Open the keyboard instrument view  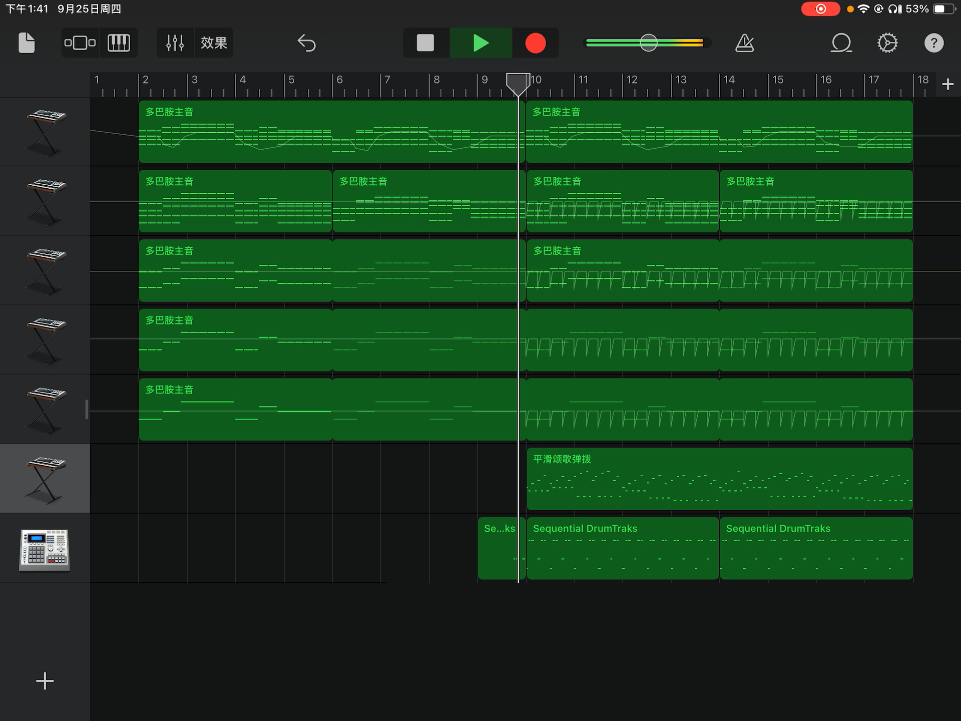(119, 43)
